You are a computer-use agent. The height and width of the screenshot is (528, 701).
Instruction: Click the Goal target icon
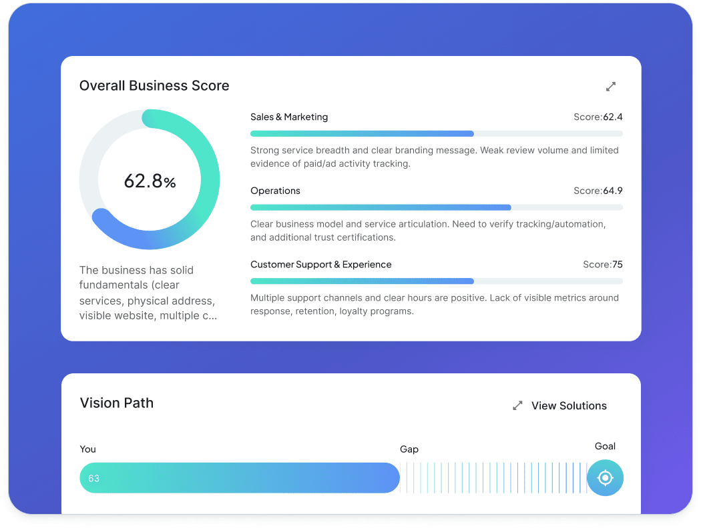click(605, 478)
